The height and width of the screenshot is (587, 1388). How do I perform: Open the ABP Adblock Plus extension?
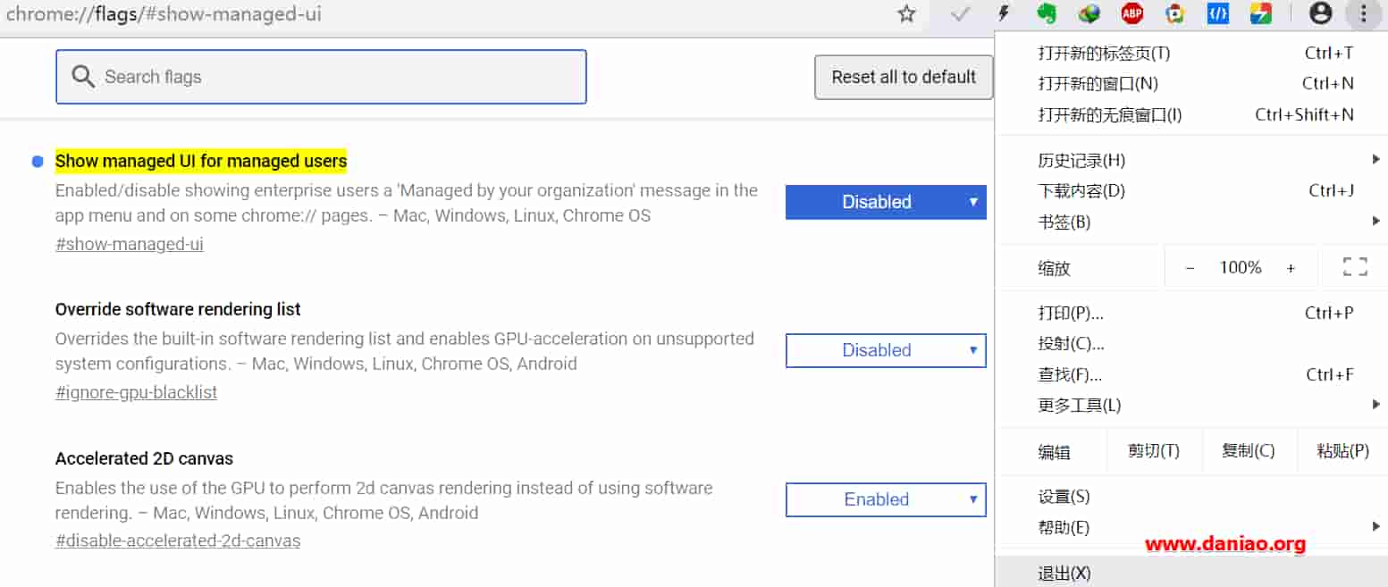click(1132, 13)
